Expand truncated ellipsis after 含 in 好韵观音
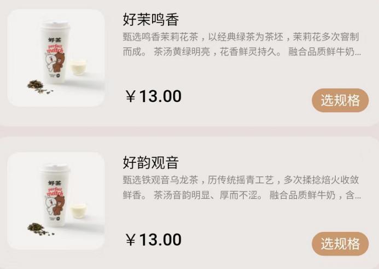The height and width of the screenshot is (269, 379). point(358,197)
